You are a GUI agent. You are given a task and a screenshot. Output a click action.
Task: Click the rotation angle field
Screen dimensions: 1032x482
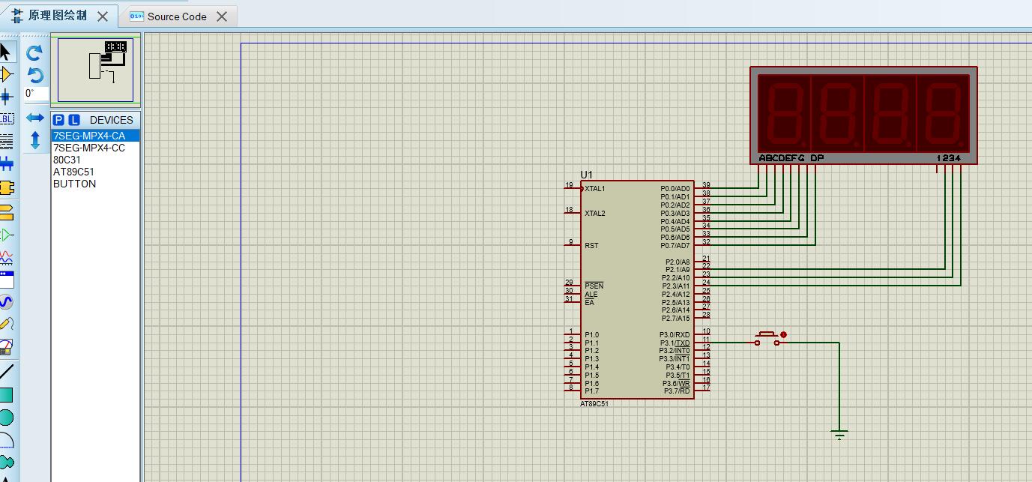point(36,94)
